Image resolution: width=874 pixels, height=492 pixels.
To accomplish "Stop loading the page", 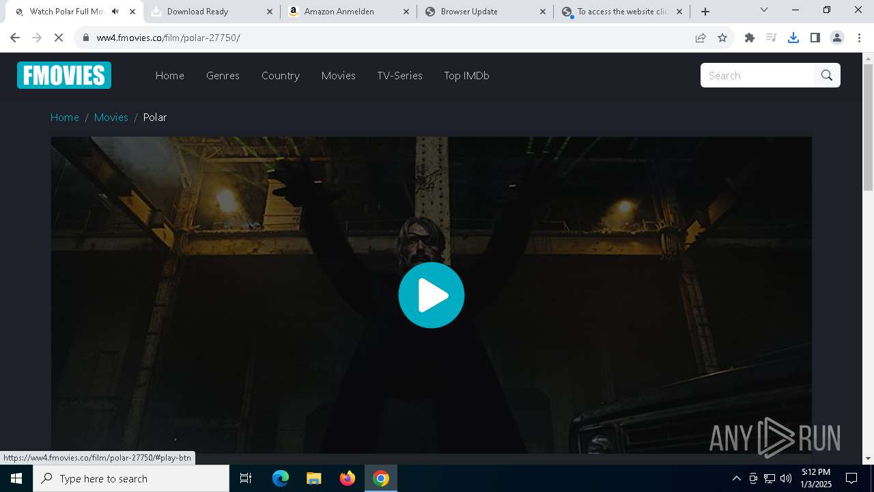I will pyautogui.click(x=59, y=38).
